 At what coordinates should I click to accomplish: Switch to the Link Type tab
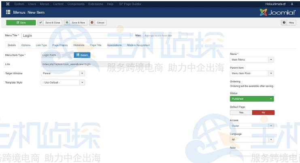click(41, 45)
